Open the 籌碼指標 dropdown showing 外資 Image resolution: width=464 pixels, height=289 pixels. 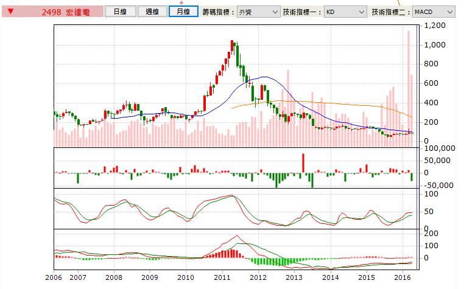258,12
